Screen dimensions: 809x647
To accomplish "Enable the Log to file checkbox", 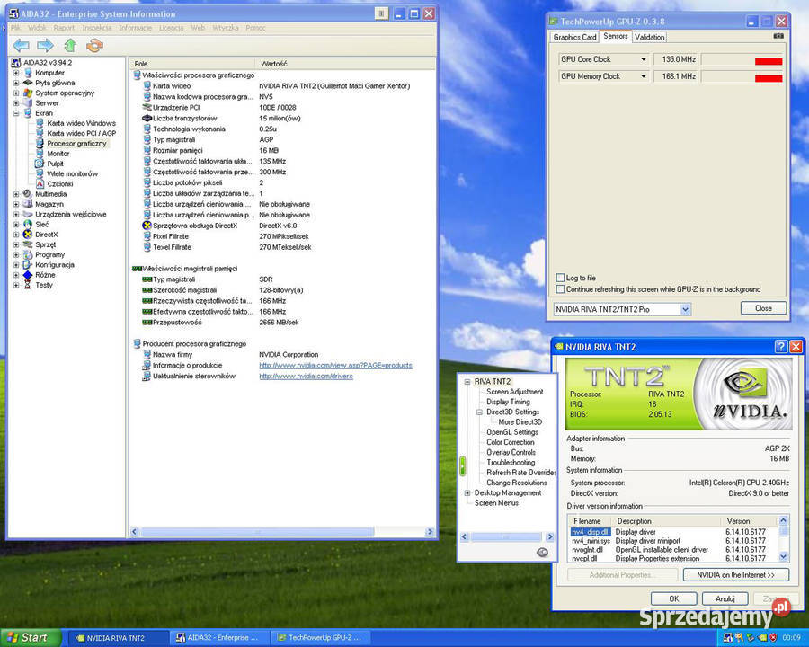I will (560, 278).
